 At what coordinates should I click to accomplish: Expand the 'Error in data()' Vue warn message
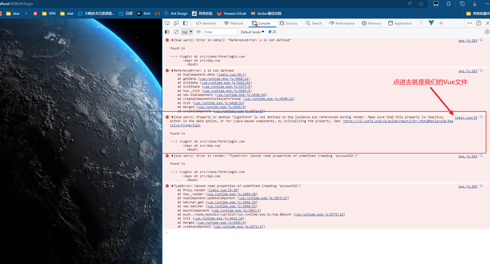coord(173,40)
